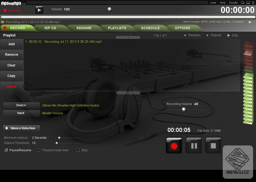Check the Stop checkbox
The height and width of the screenshot is (182, 256).
coord(78,150)
